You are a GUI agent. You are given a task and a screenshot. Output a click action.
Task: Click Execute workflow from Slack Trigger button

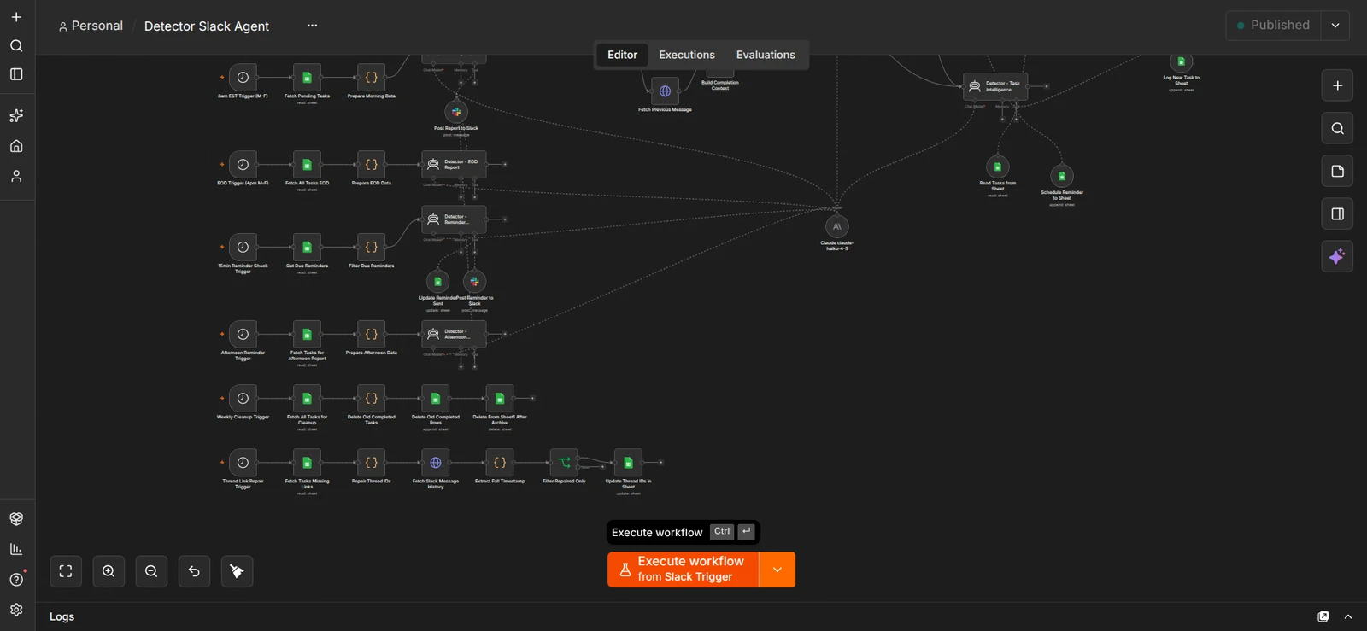click(683, 570)
